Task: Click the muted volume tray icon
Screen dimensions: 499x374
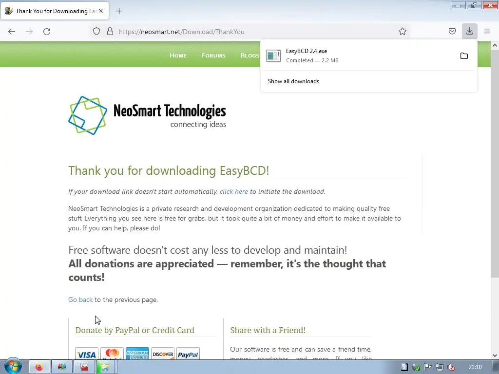Action: point(451,367)
